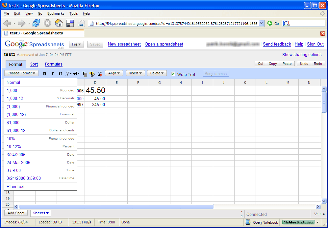This screenshot has width=328, height=228.
Task: Switch to the Sort tab
Action: [x=34, y=64]
